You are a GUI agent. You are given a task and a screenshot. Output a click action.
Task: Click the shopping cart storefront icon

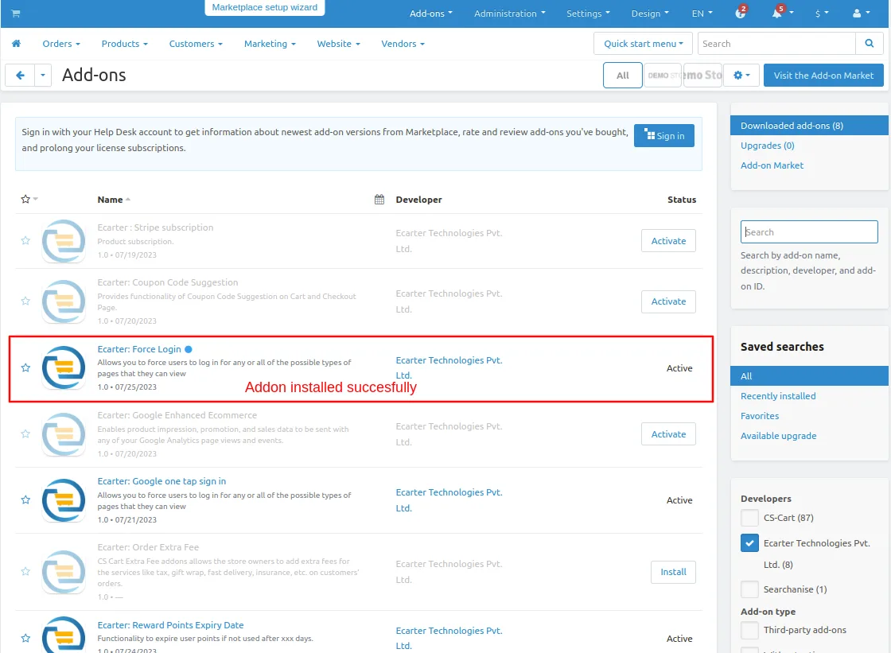16,13
